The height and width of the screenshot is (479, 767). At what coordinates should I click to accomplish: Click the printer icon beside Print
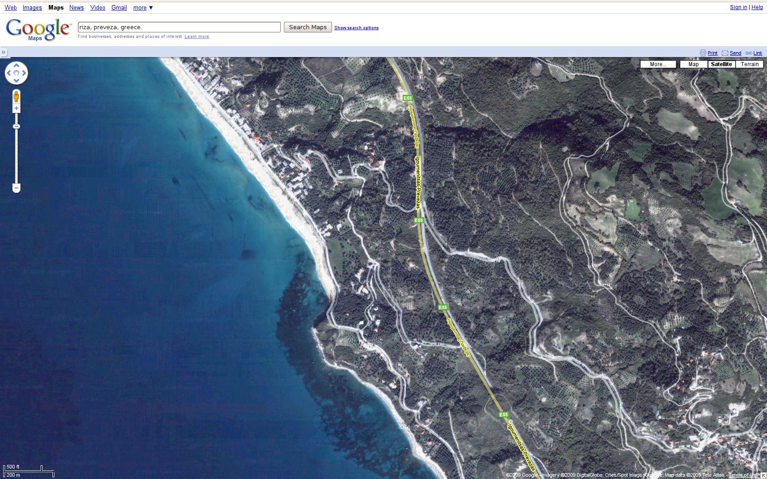pos(703,53)
